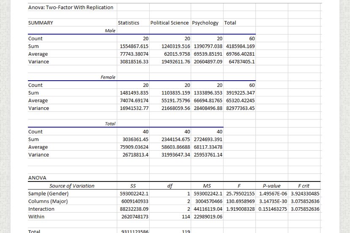The image size is (350, 233).
Task: Select cell value 19492611.76
Action: [176, 62]
